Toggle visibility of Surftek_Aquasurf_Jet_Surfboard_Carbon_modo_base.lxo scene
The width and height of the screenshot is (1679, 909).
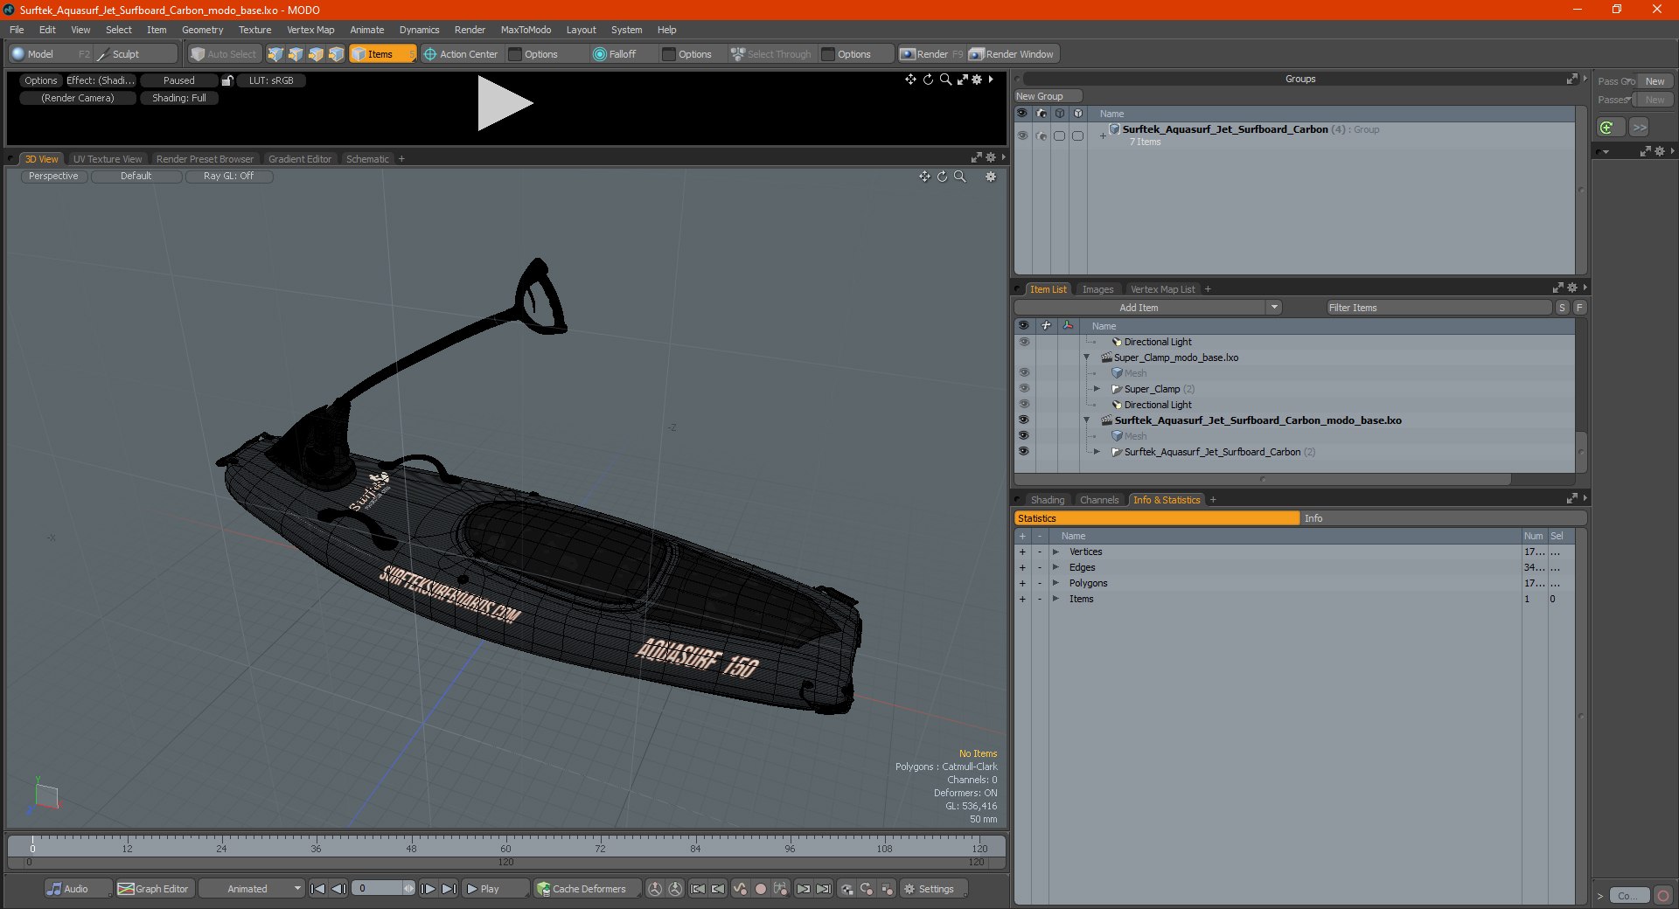coord(1024,420)
